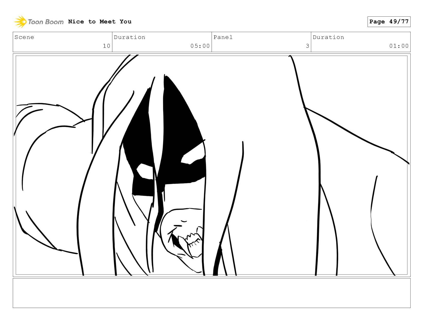
Task: Click the empty notes box below panel
Action: point(211,293)
